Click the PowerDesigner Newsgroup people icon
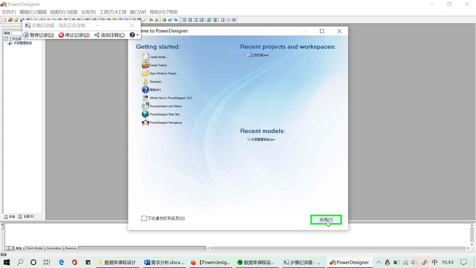This screenshot has width=476, height=268. coord(145,122)
